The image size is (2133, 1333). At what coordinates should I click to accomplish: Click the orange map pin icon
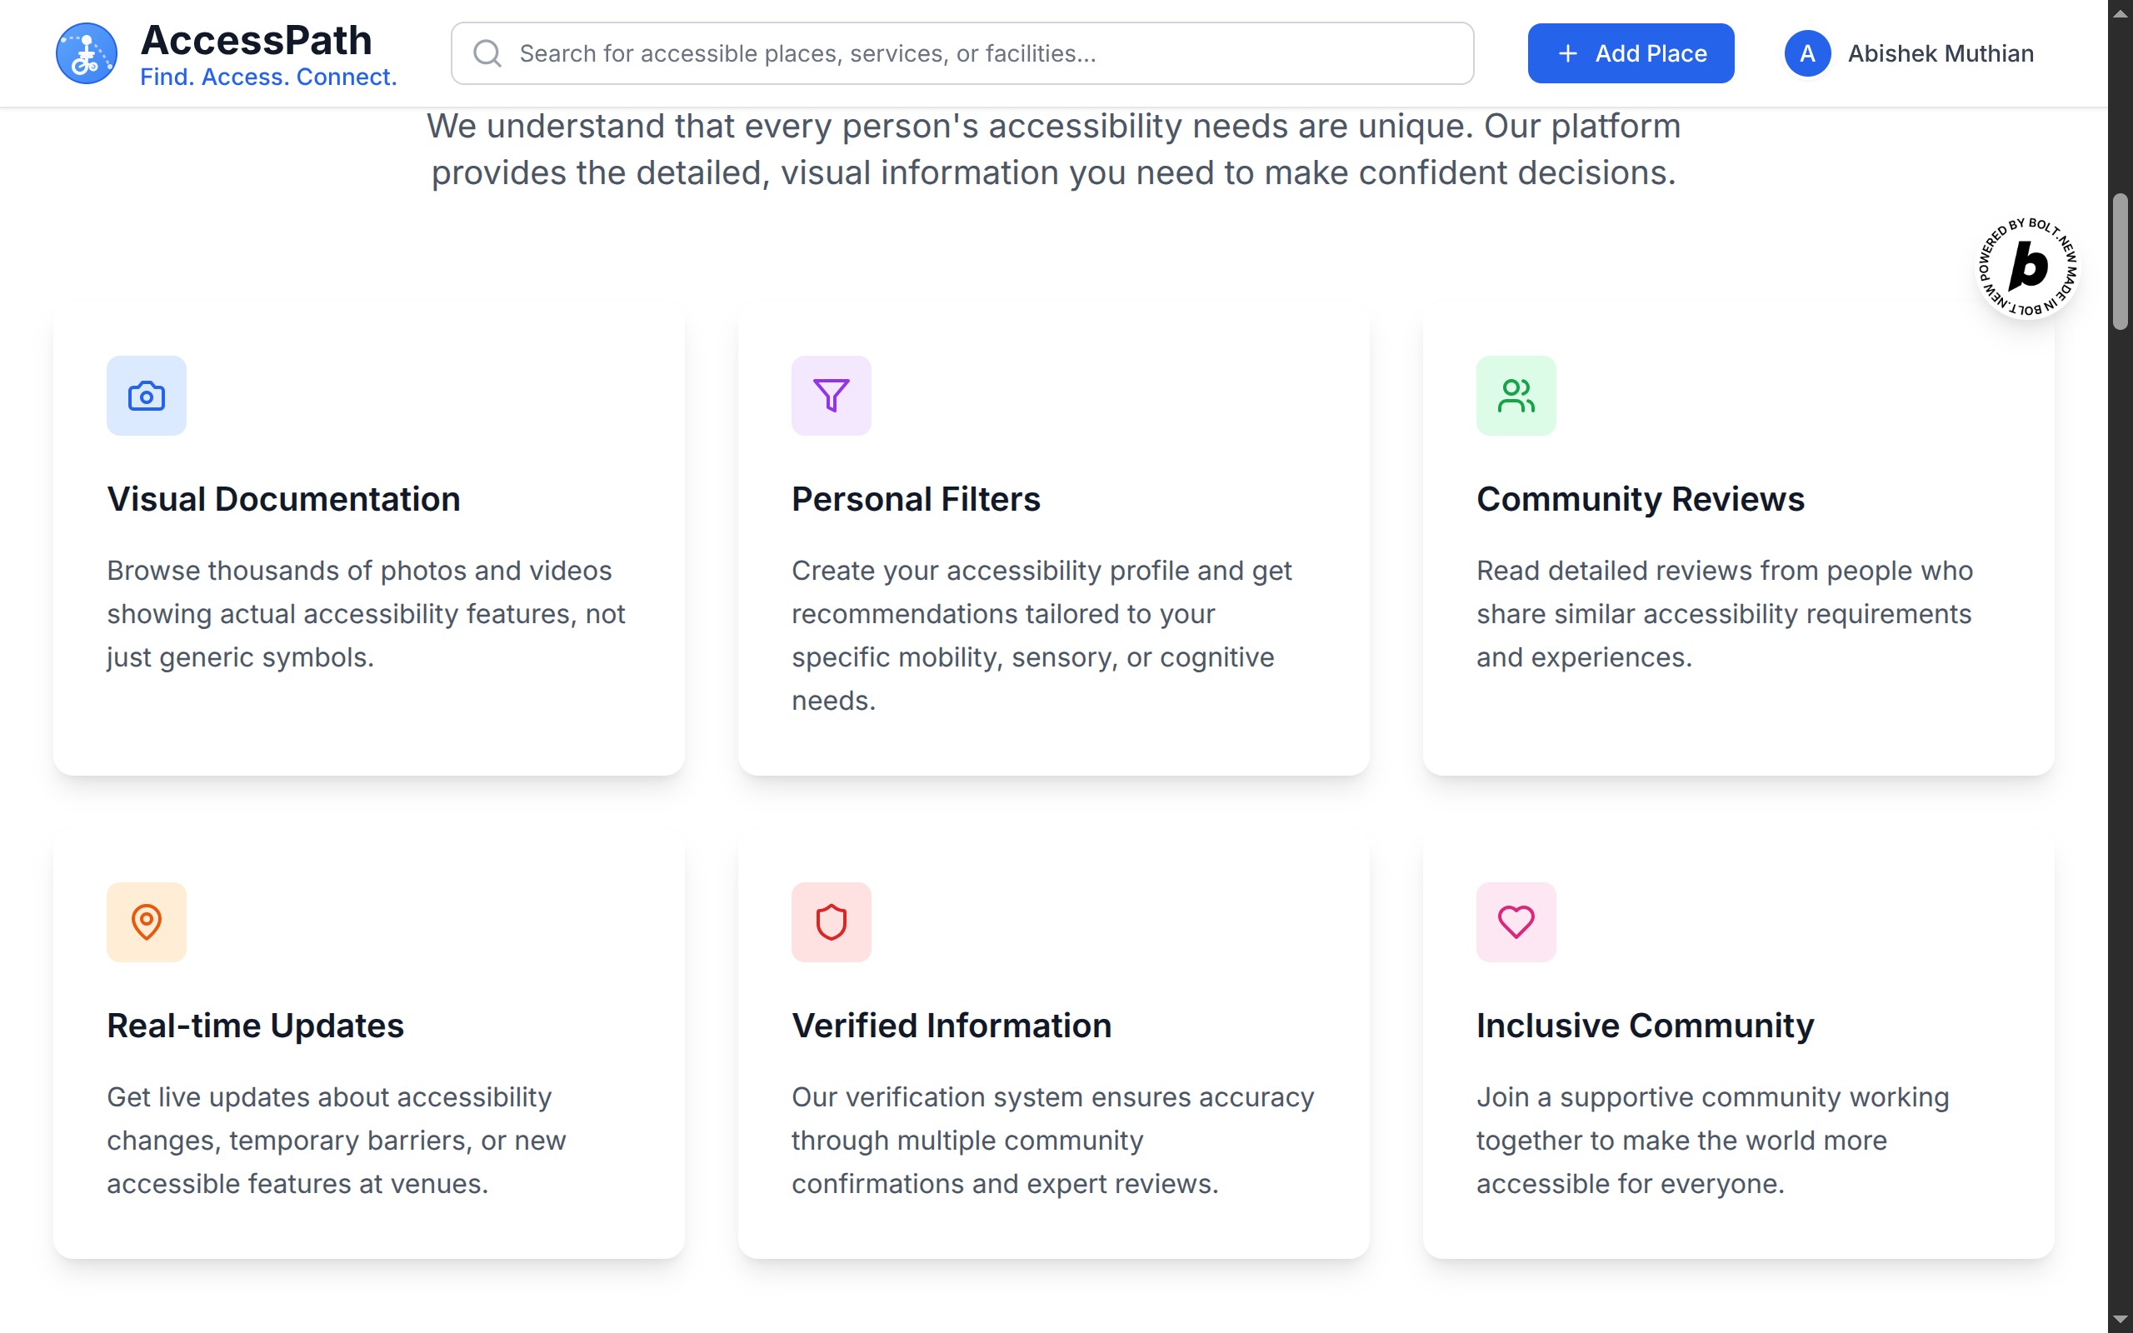[147, 922]
